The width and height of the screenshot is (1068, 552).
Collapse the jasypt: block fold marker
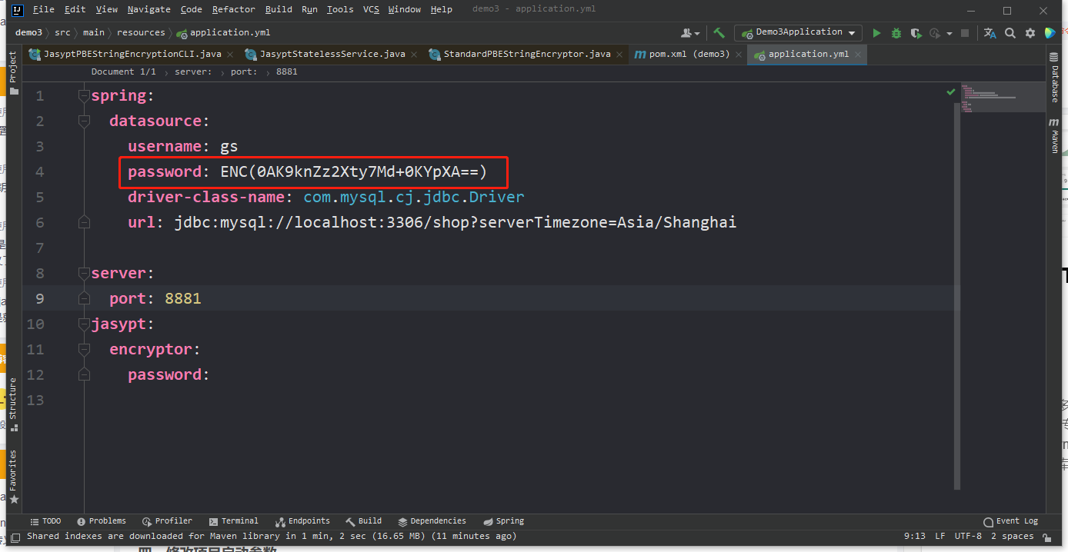[84, 324]
